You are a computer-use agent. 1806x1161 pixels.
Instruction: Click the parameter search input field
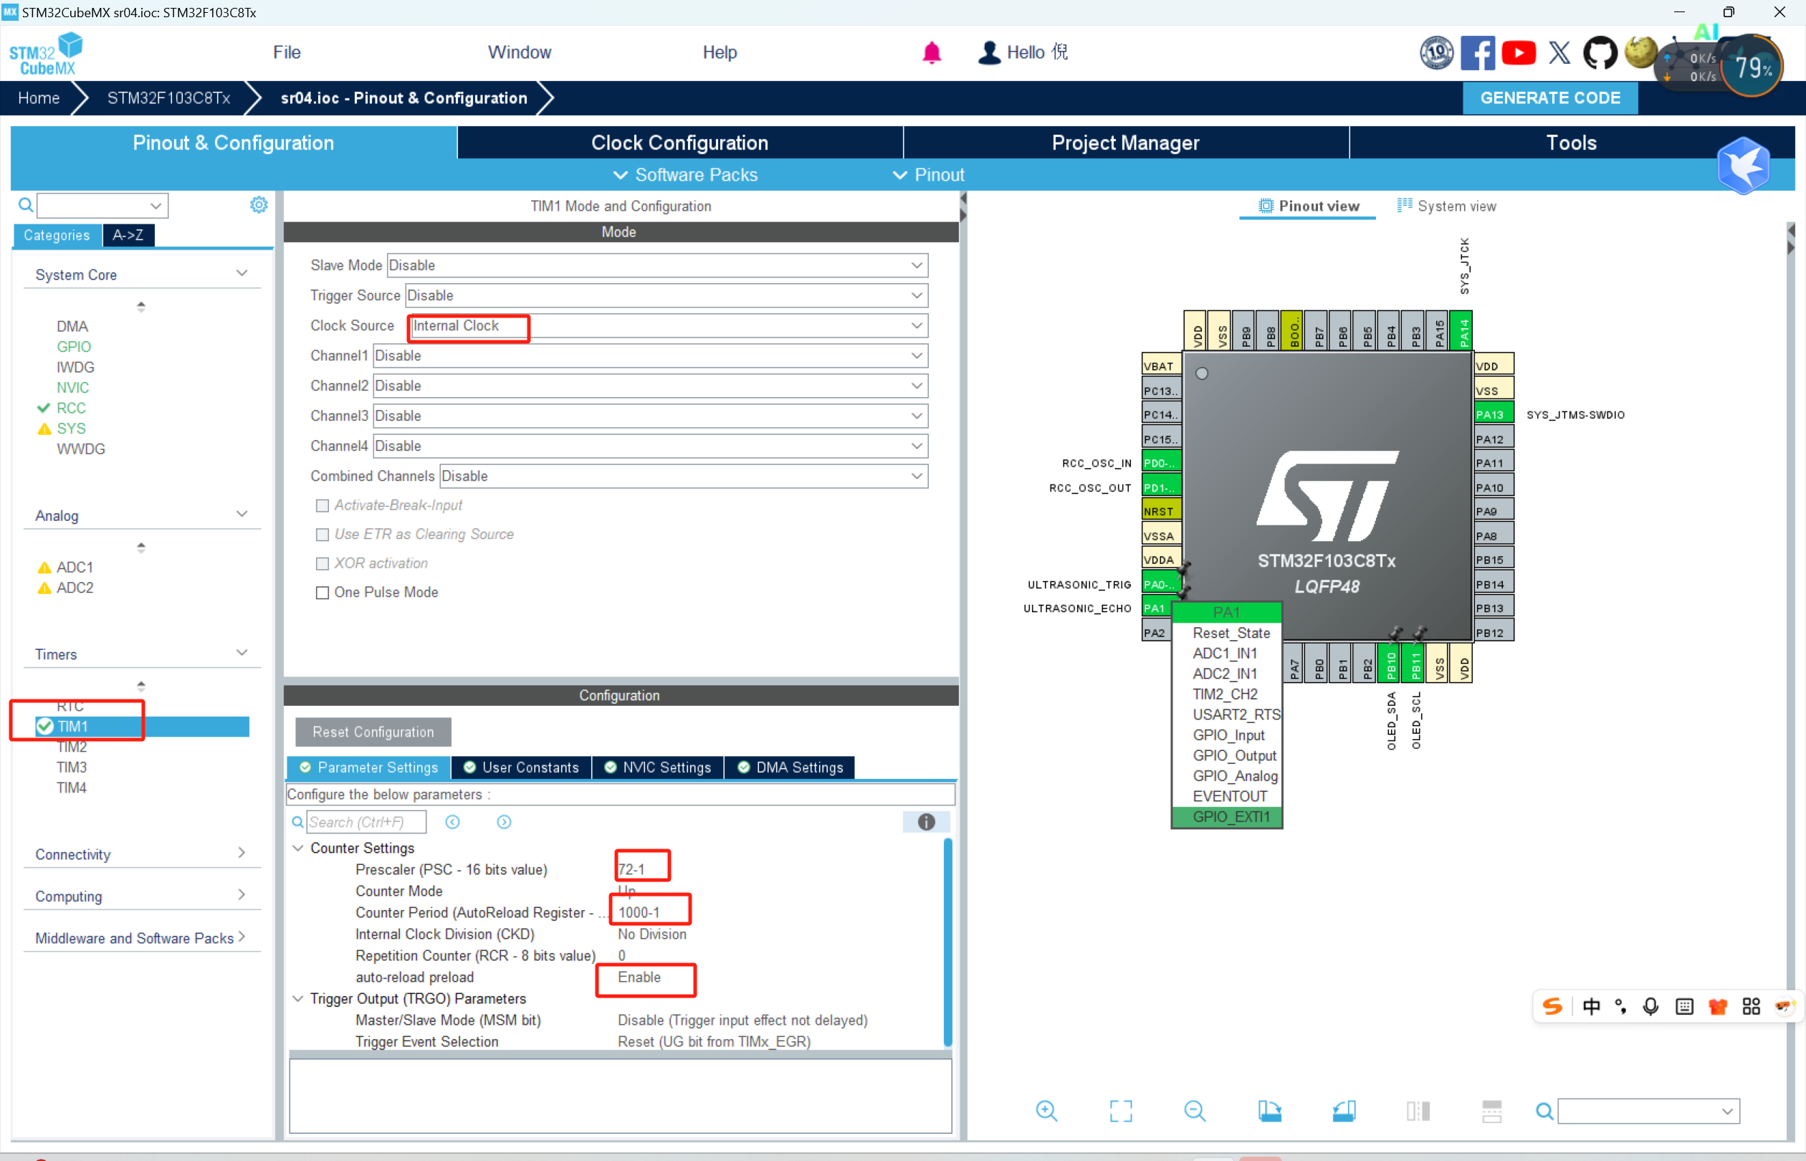366,822
